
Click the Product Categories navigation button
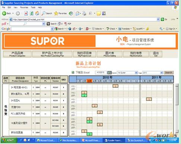tap(17, 54)
